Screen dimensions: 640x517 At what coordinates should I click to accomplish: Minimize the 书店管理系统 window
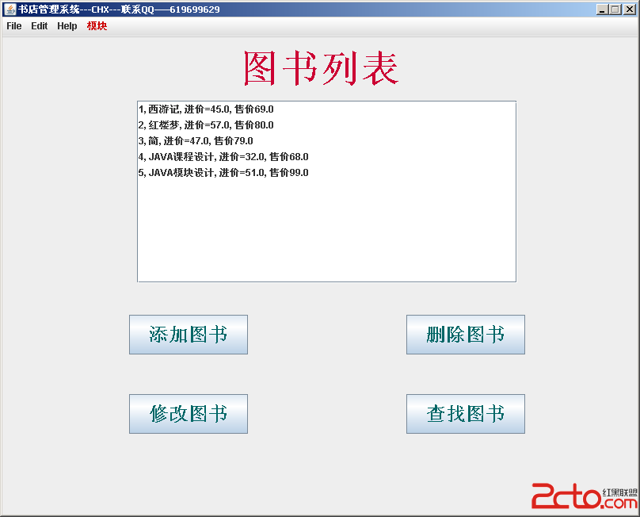tap(602, 9)
